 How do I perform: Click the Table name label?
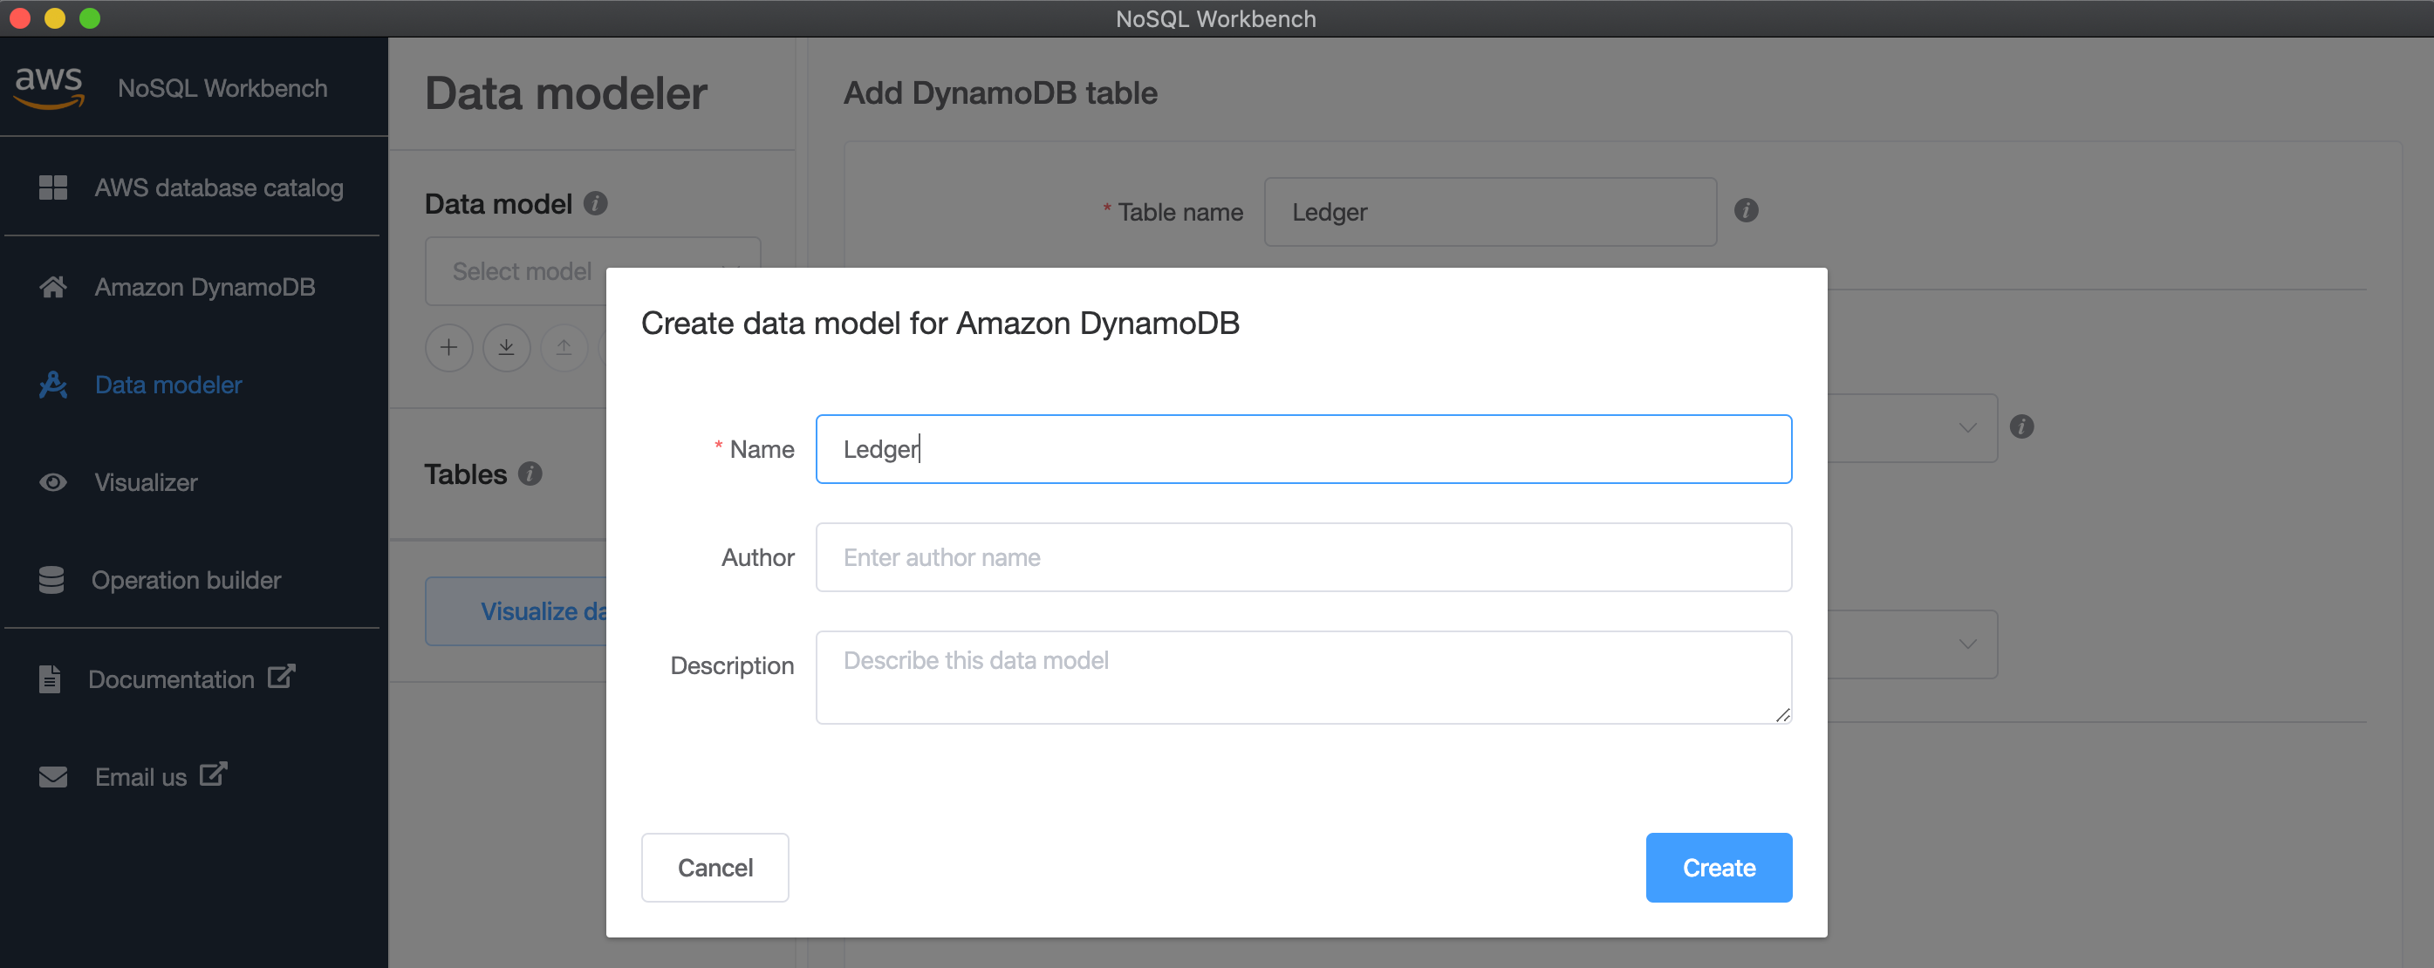pyautogui.click(x=1180, y=212)
